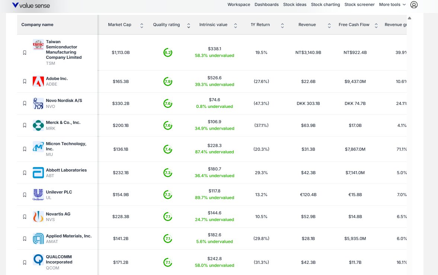
Task: Open Adobe Inc. company link
Action: point(57,79)
